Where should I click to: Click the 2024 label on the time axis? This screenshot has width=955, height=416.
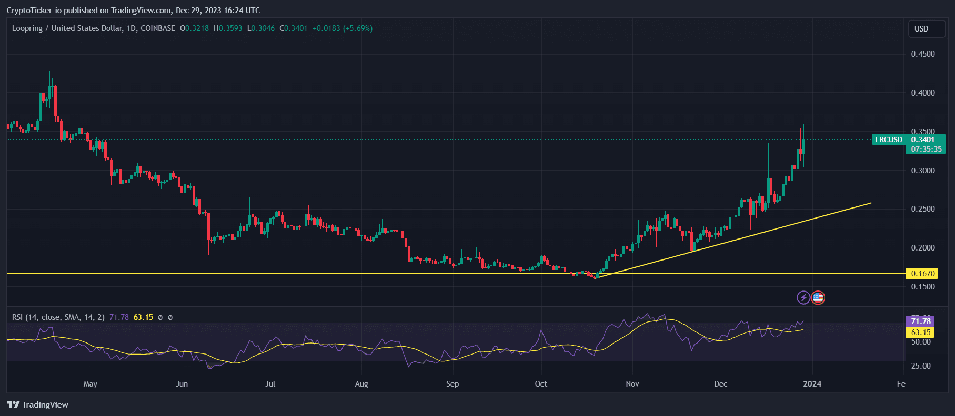click(812, 384)
